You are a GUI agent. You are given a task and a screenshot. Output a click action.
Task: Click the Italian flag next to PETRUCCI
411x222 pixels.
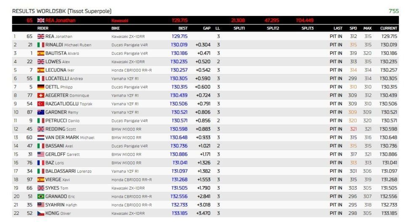coord(40,121)
